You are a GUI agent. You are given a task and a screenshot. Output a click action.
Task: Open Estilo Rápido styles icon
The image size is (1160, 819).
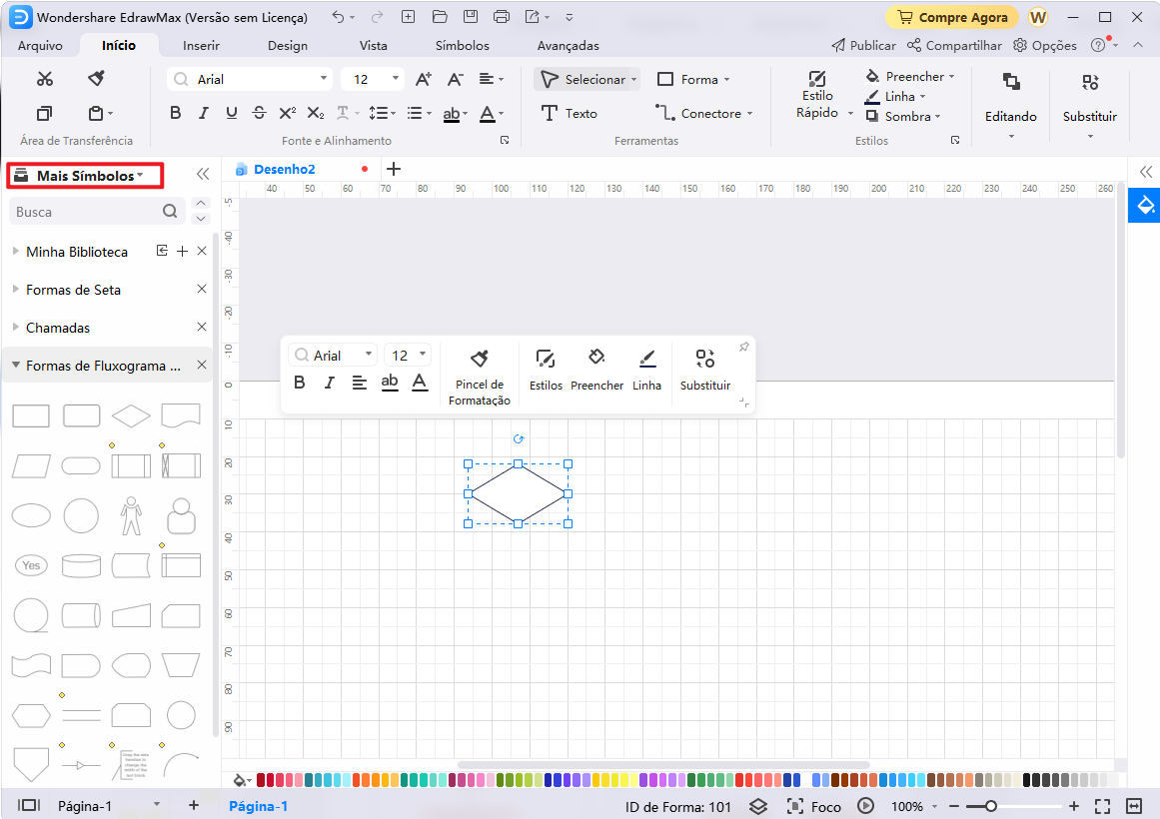pyautogui.click(x=816, y=80)
